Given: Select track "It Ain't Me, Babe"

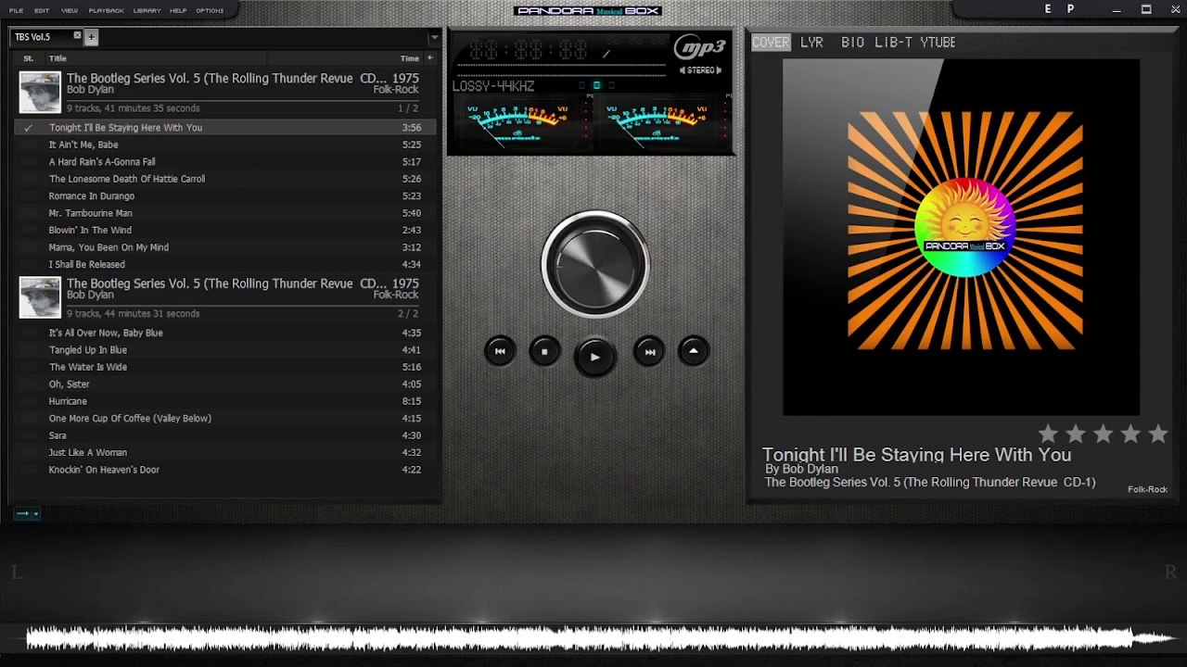Looking at the screenshot, I should tap(225, 145).
